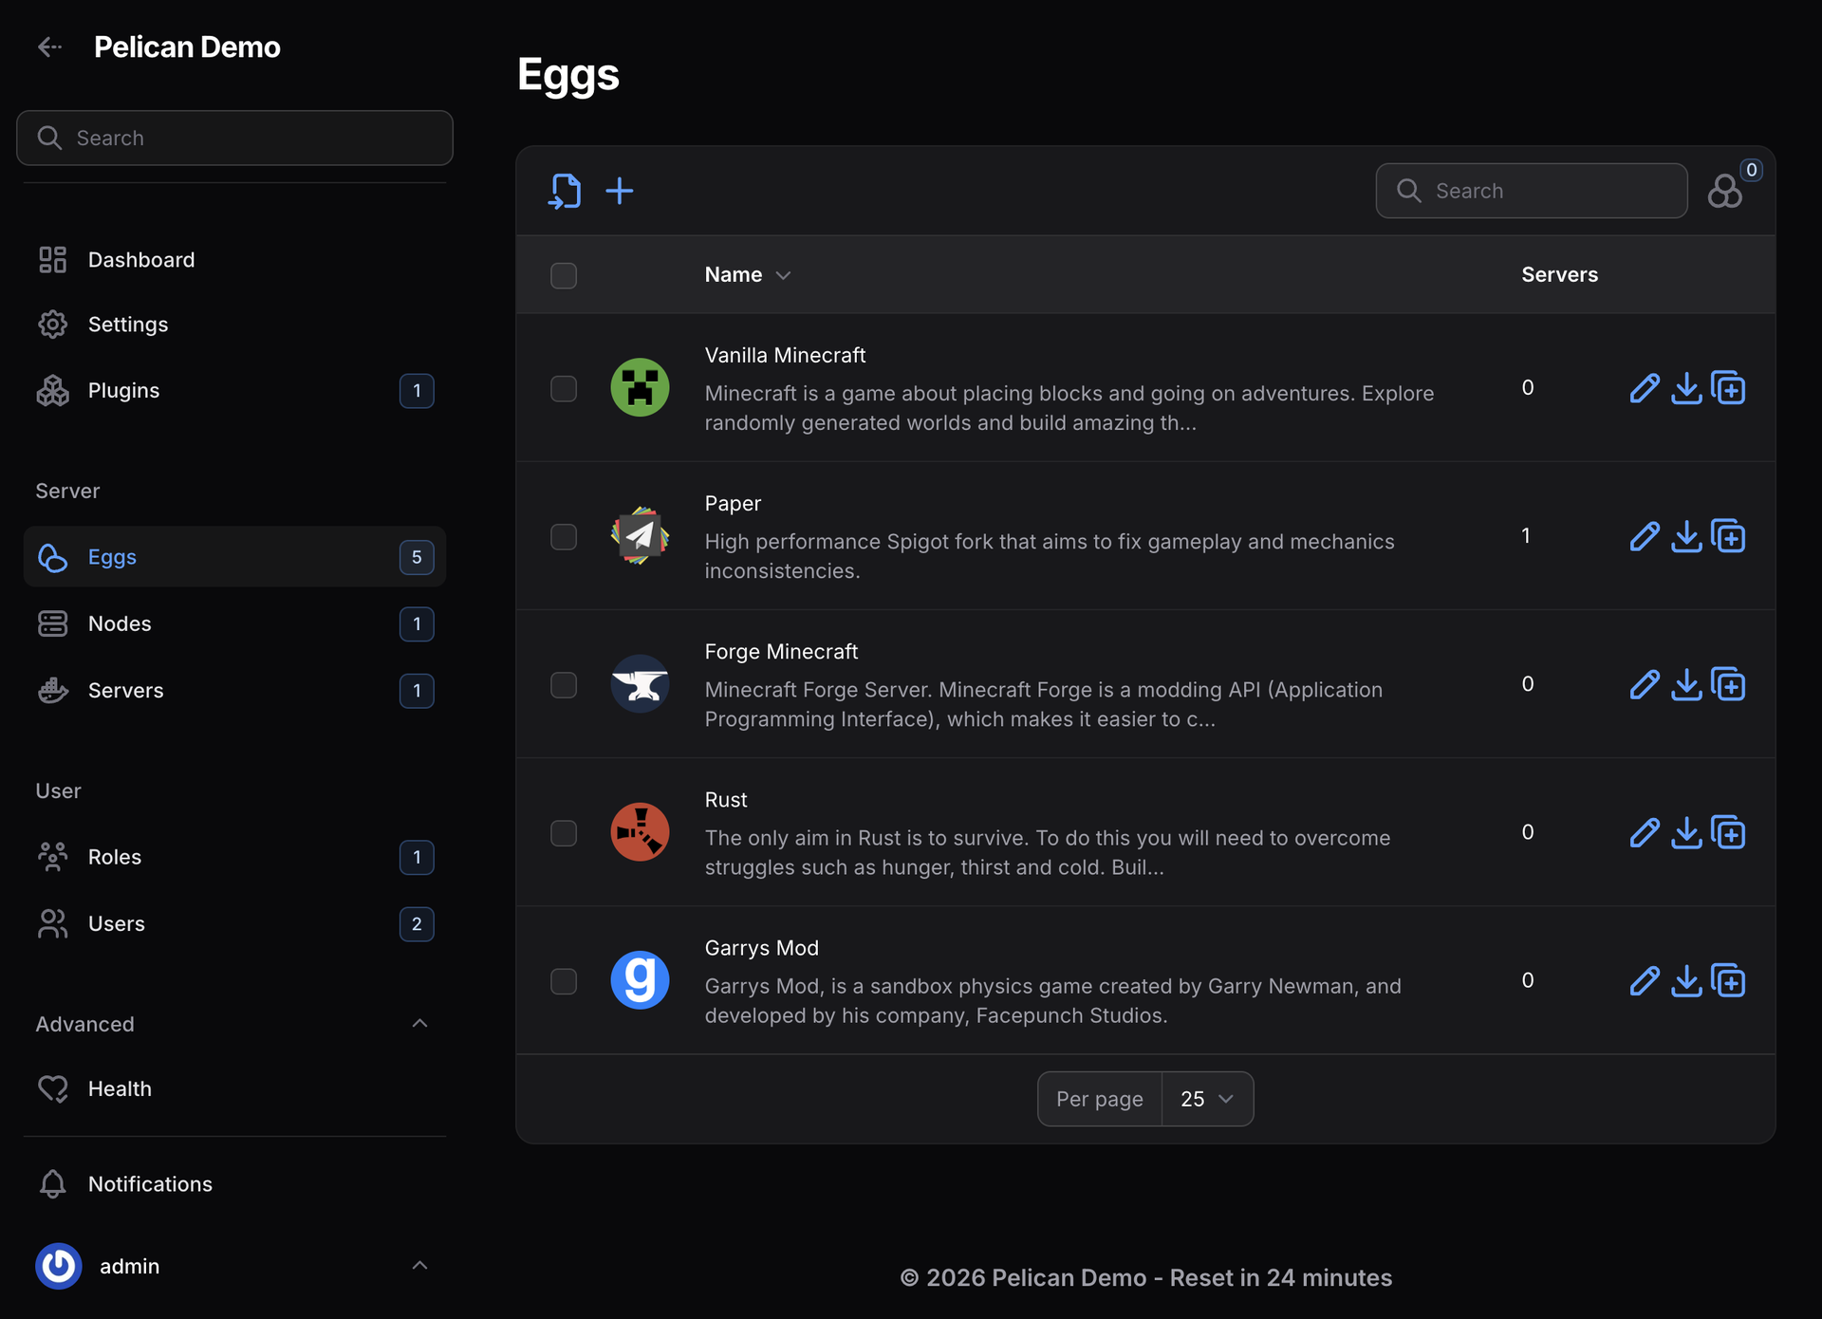Click the back arrow beside Pelican Demo

point(49,46)
